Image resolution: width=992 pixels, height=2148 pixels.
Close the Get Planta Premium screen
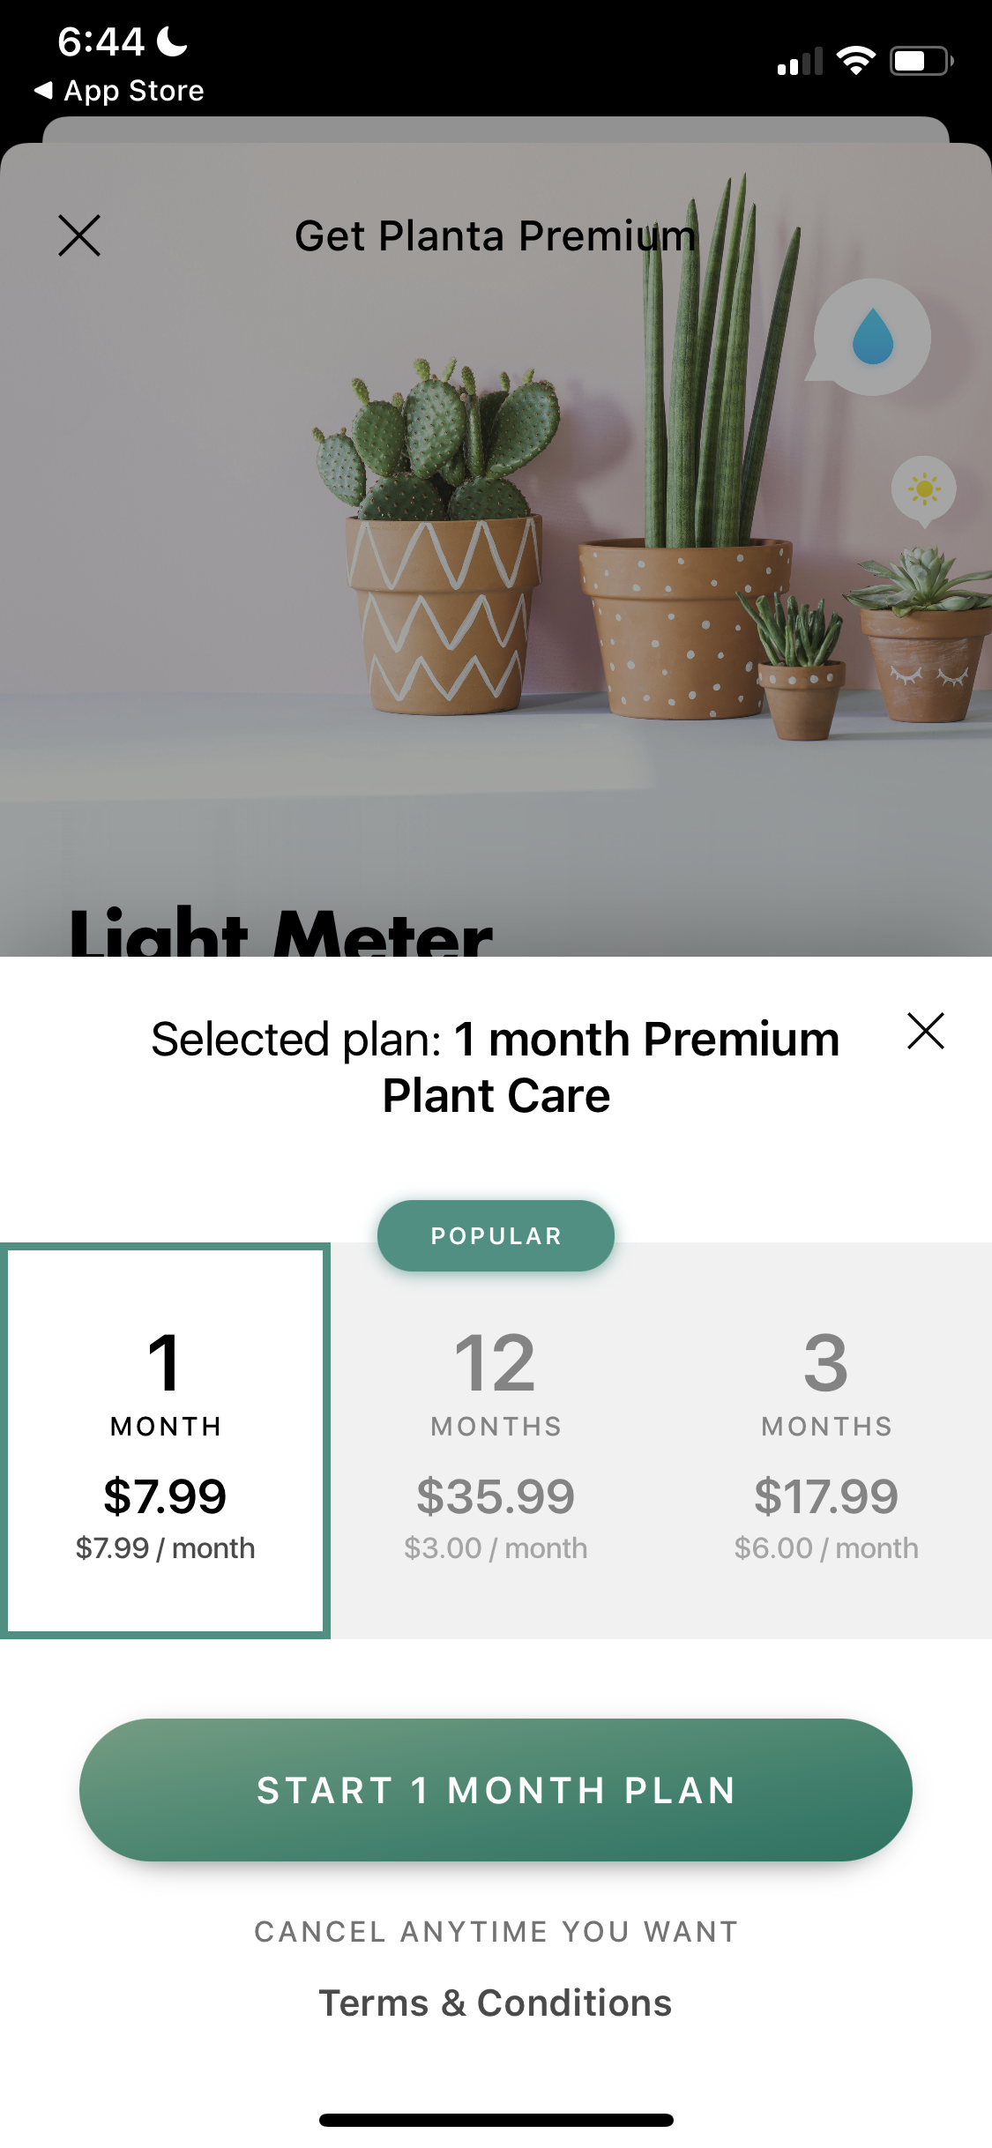(79, 235)
